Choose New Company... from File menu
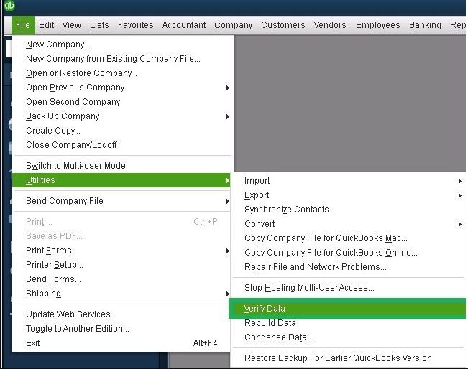The image size is (468, 369). pos(121,45)
